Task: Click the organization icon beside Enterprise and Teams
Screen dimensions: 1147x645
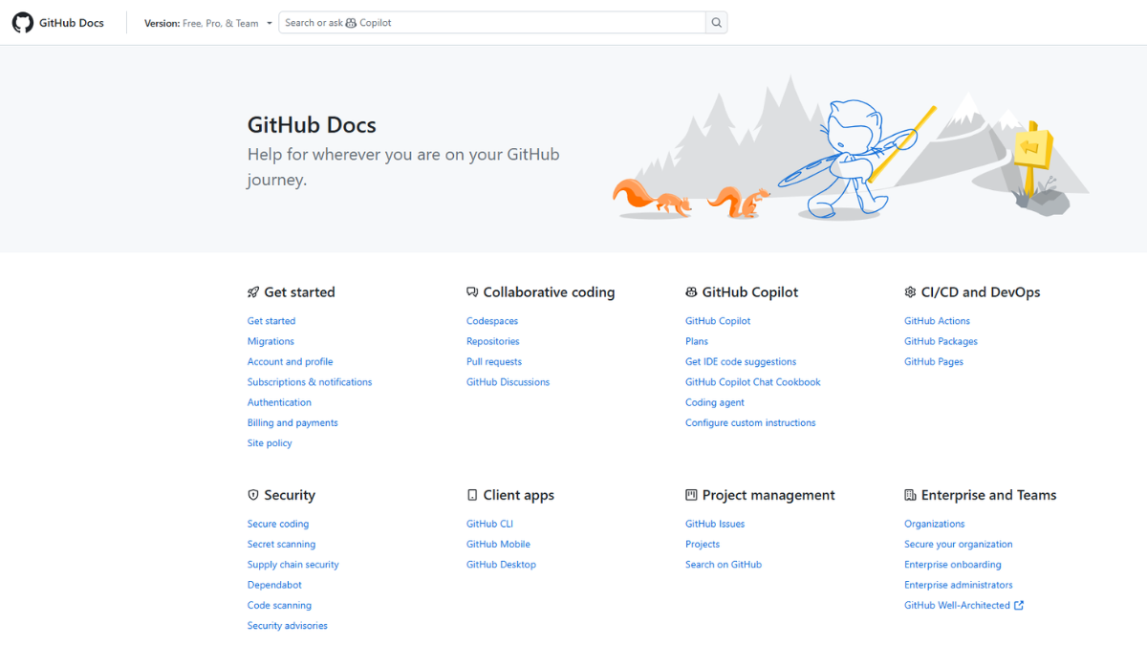Action: 910,494
